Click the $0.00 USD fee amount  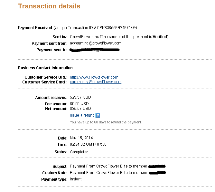79,104
